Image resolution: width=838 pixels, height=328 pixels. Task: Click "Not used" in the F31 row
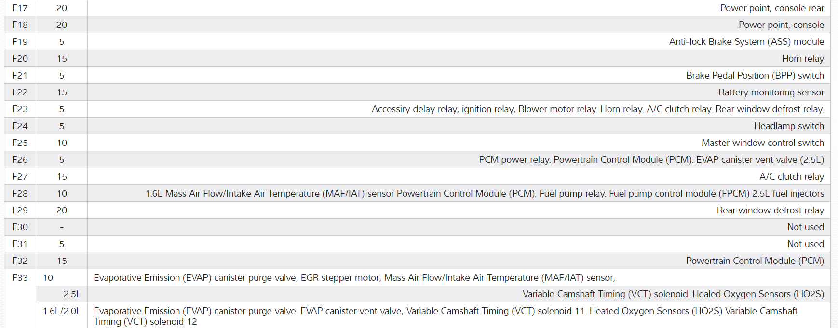(805, 244)
